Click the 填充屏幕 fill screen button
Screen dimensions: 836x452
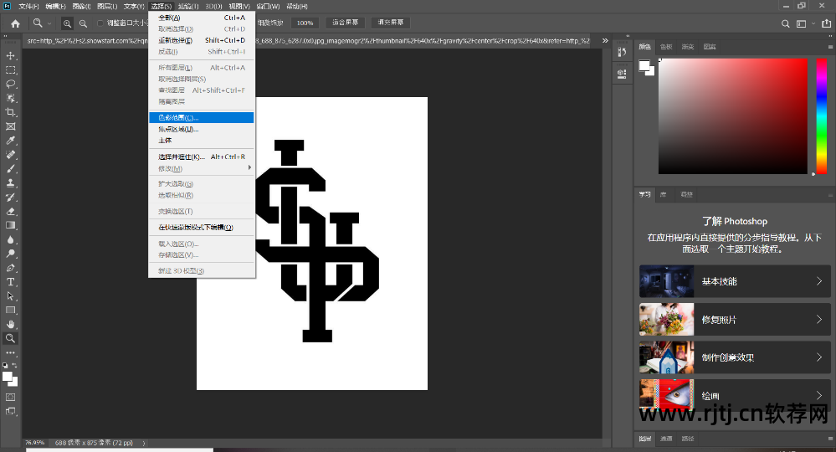point(391,23)
